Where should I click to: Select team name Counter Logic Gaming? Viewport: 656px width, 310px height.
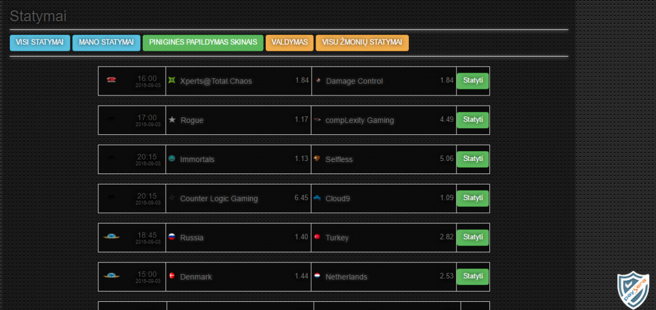[219, 199]
